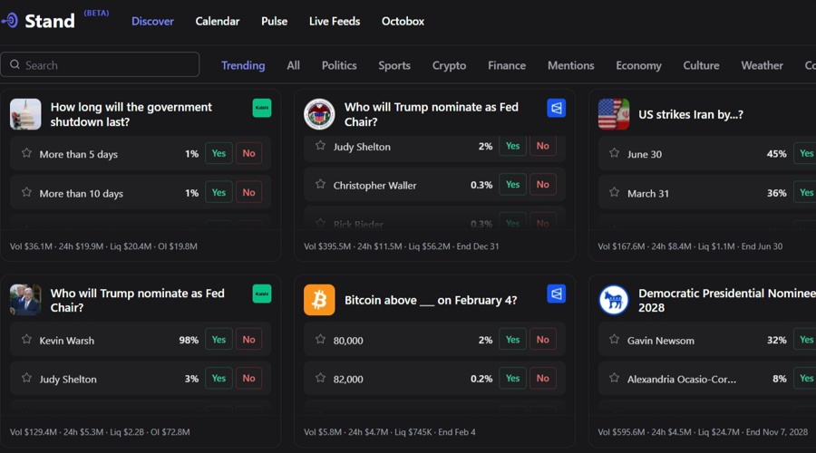Screen dimensions: 816x453
Task: Star the Gavin Newsom option
Action: (615, 340)
